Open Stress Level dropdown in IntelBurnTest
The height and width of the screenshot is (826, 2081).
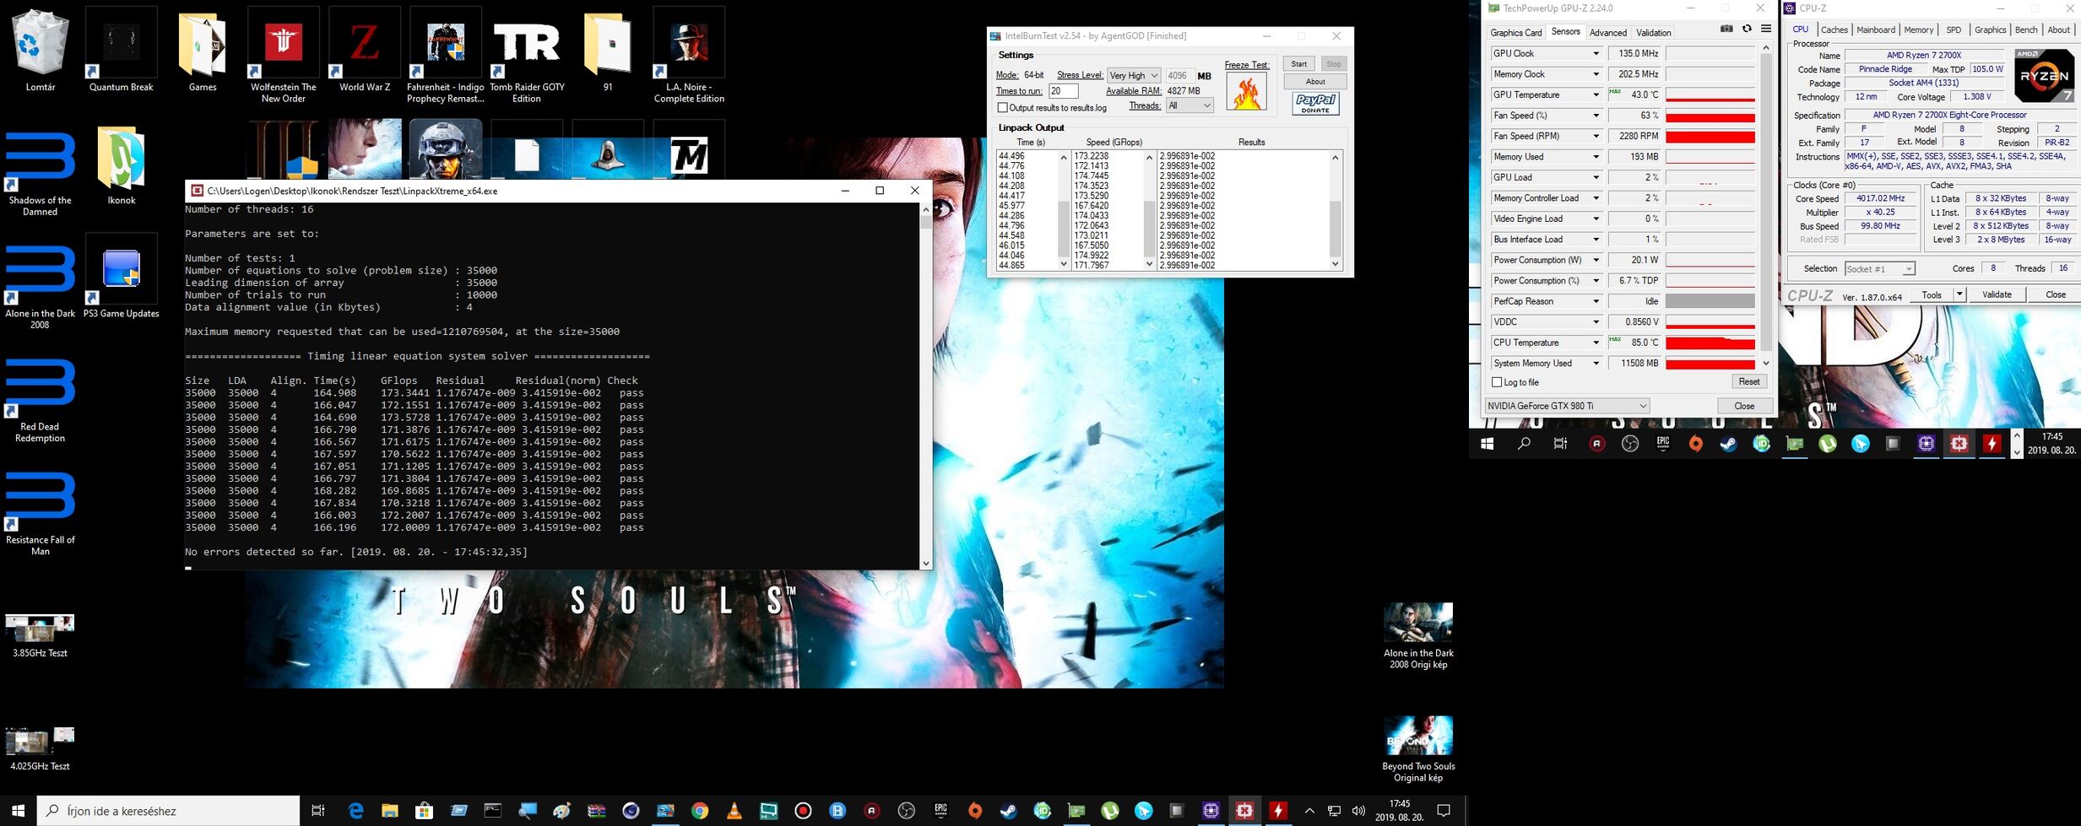pyautogui.click(x=1134, y=75)
